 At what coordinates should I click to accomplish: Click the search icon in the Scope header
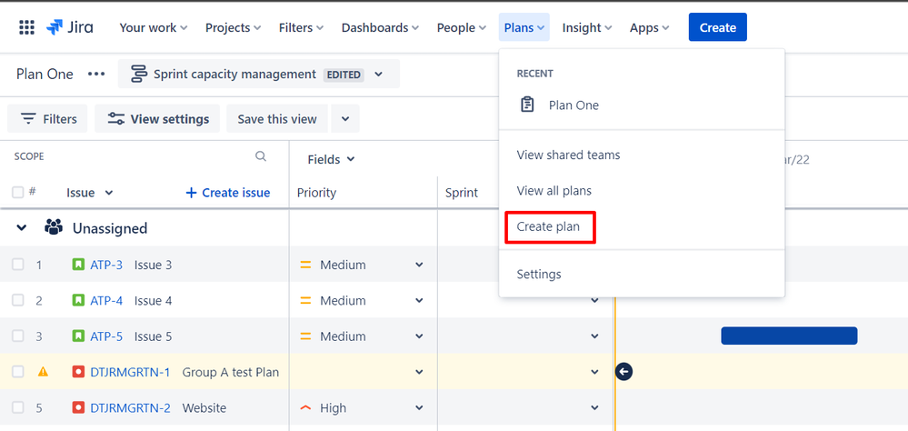(261, 156)
